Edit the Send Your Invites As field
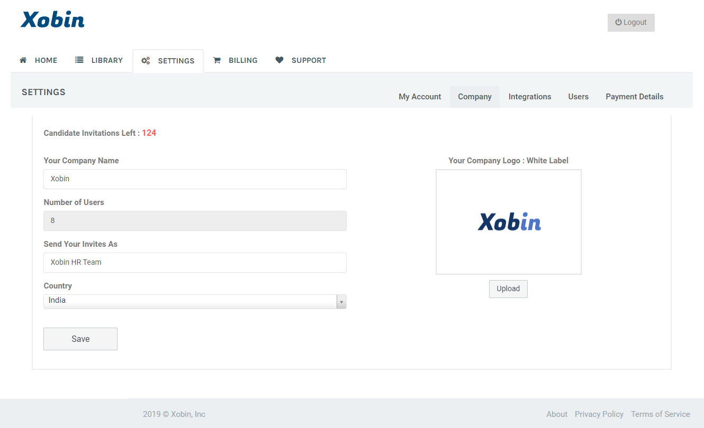Viewport: 704px width, 428px height. coord(195,263)
